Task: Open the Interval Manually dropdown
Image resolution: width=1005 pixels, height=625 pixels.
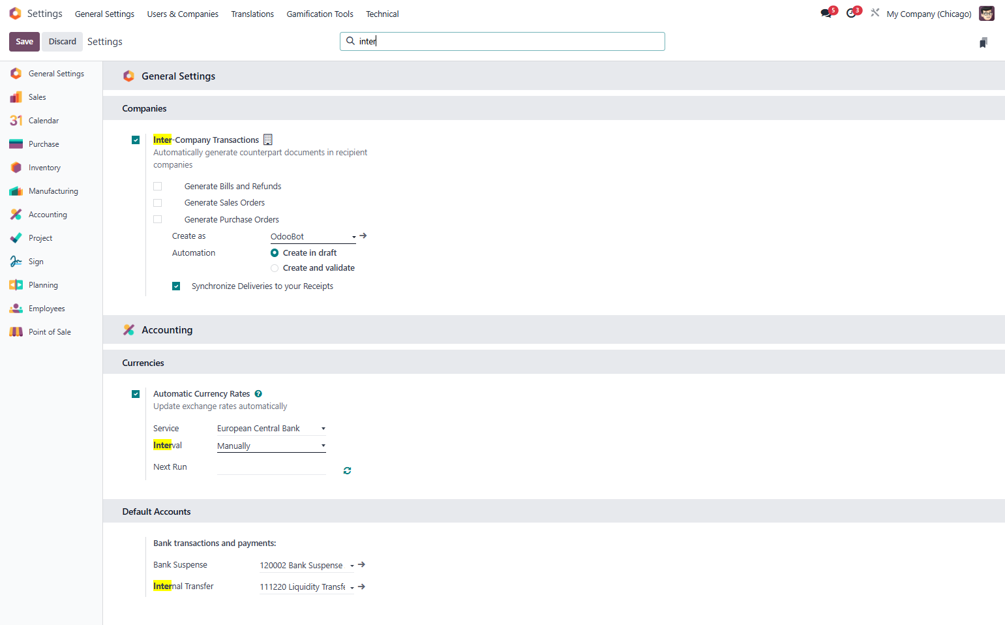Action: (x=271, y=446)
